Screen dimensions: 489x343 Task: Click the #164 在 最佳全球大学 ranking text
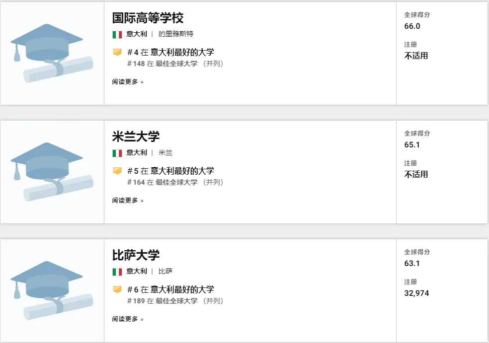tap(175, 182)
